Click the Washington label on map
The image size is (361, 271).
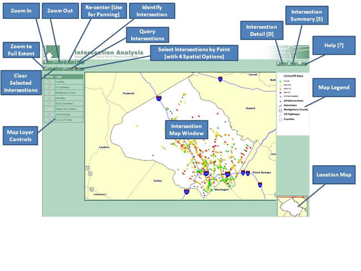pyautogui.click(x=222, y=190)
